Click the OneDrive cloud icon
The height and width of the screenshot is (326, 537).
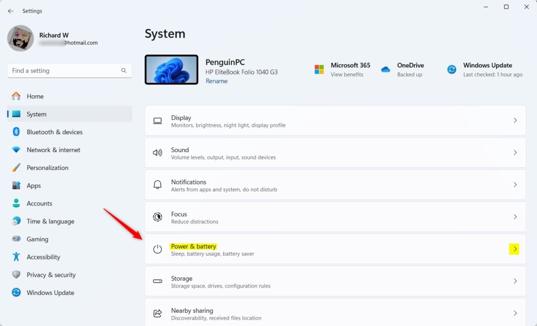[385, 70]
